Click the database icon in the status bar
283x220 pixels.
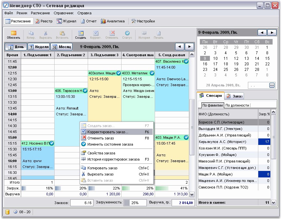pyautogui.click(x=7, y=212)
